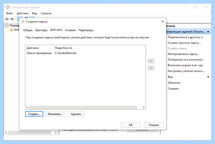Click the Подробности column header
215x144 pixels.
click(63, 48)
